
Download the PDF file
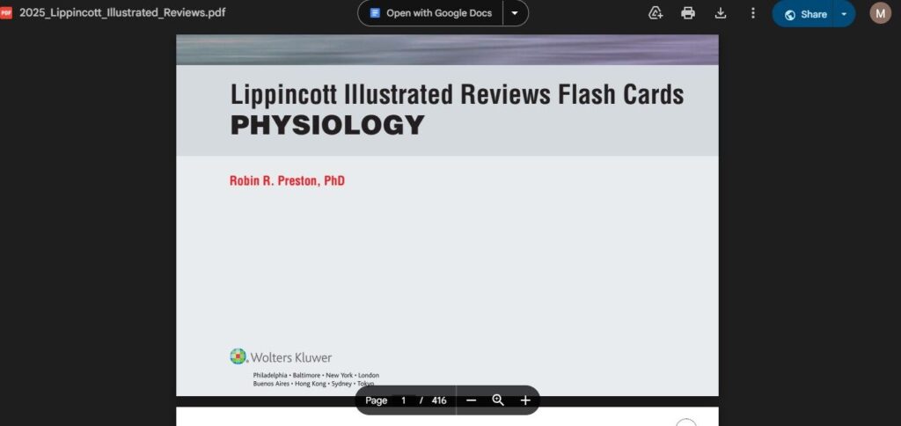point(721,13)
